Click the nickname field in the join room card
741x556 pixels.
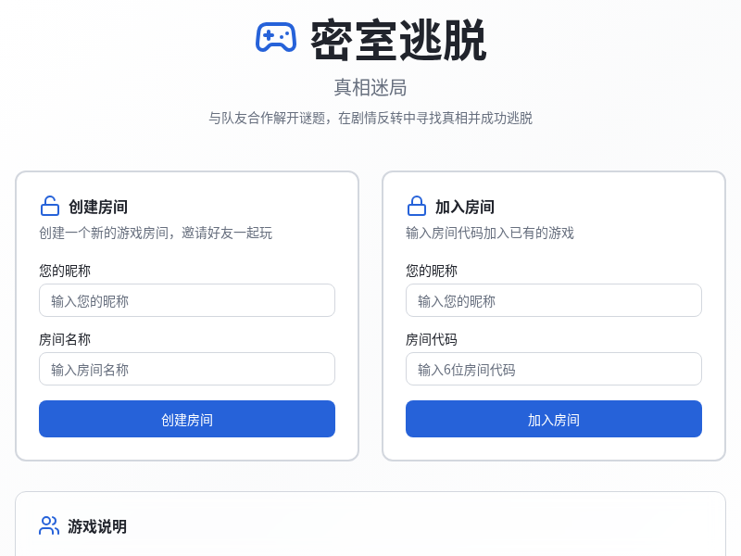(x=553, y=300)
